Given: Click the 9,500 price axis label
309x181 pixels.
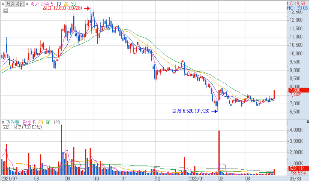Looking at the screenshot, I should point(295,62).
